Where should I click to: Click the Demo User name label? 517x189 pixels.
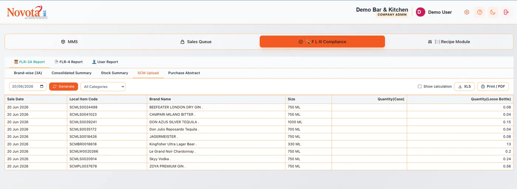point(440,12)
